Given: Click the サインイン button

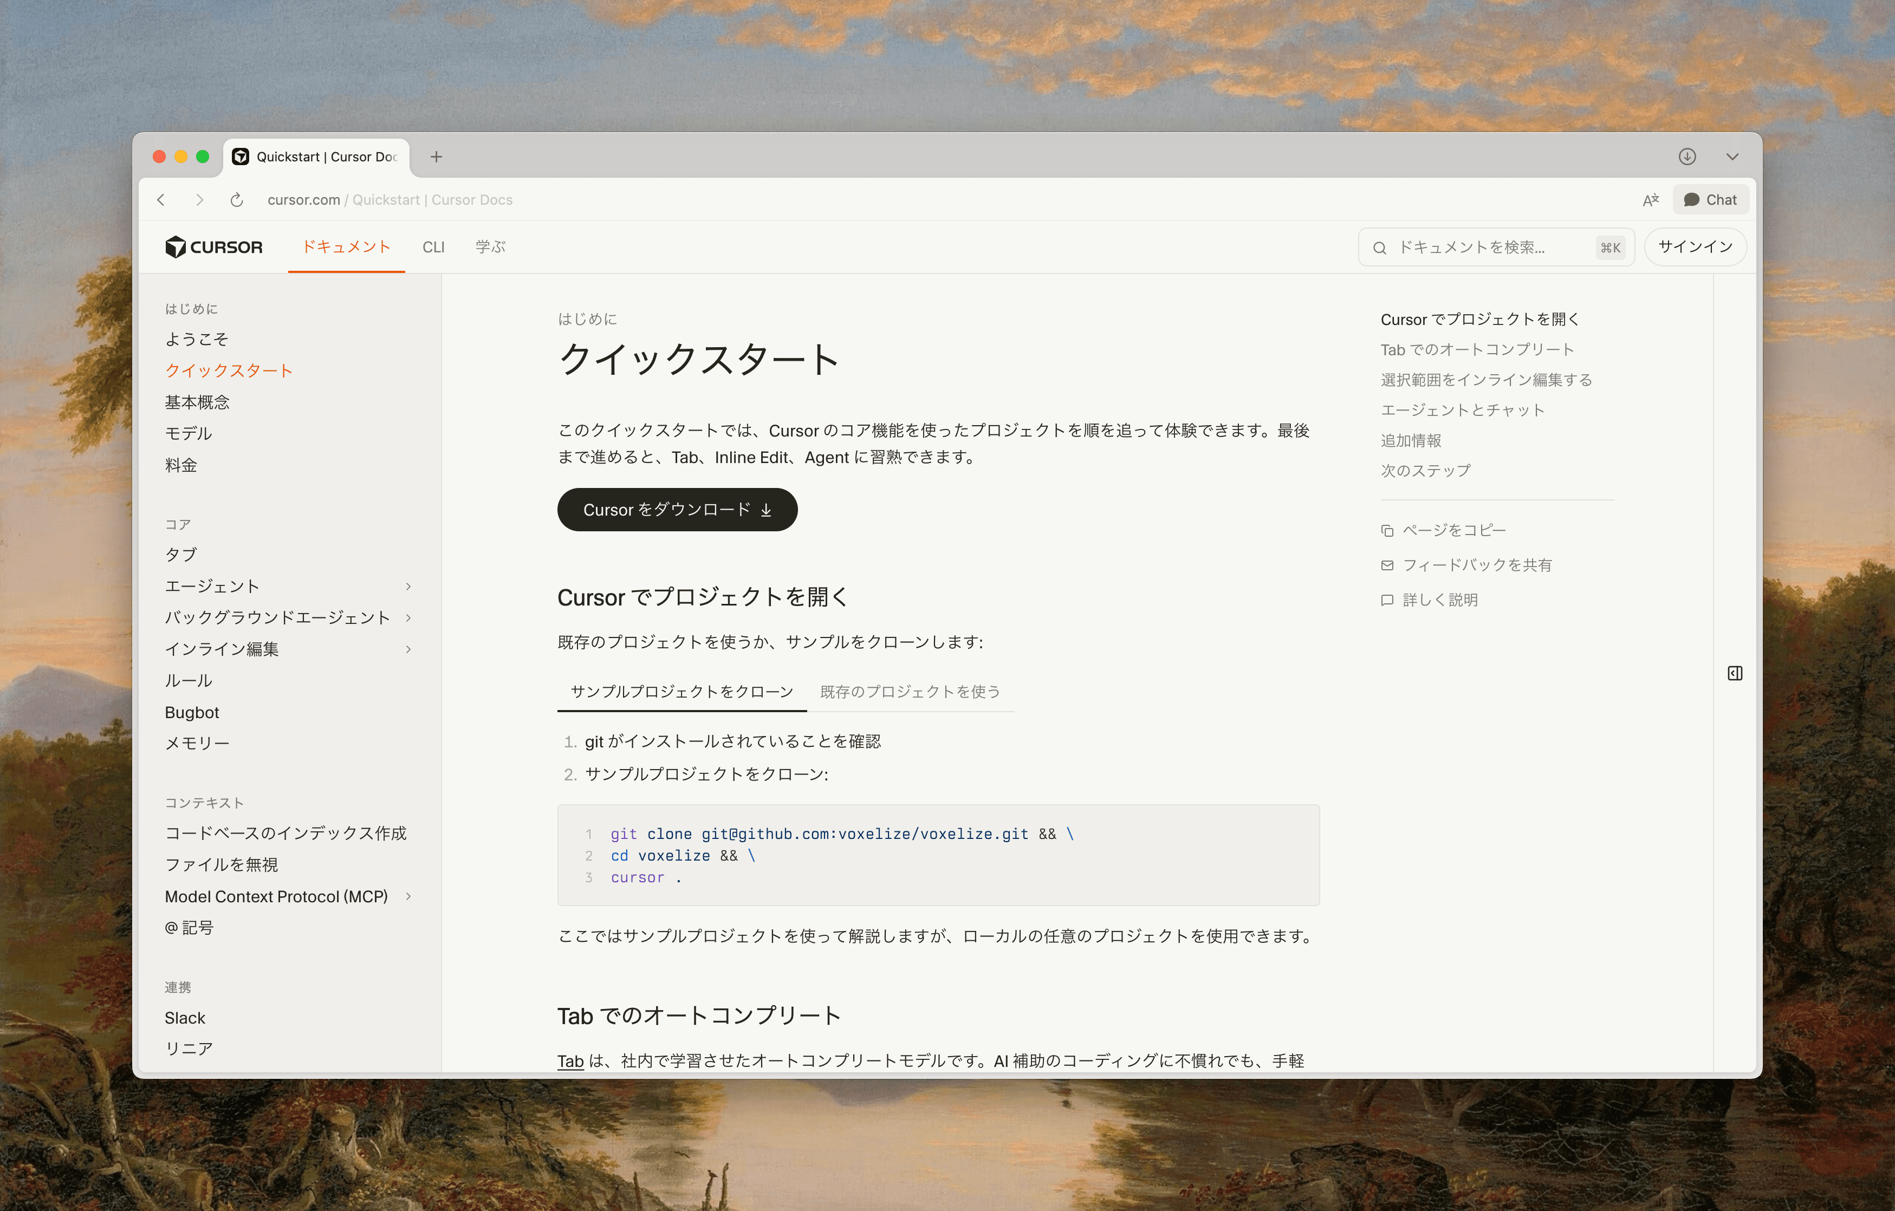Looking at the screenshot, I should click(1695, 247).
